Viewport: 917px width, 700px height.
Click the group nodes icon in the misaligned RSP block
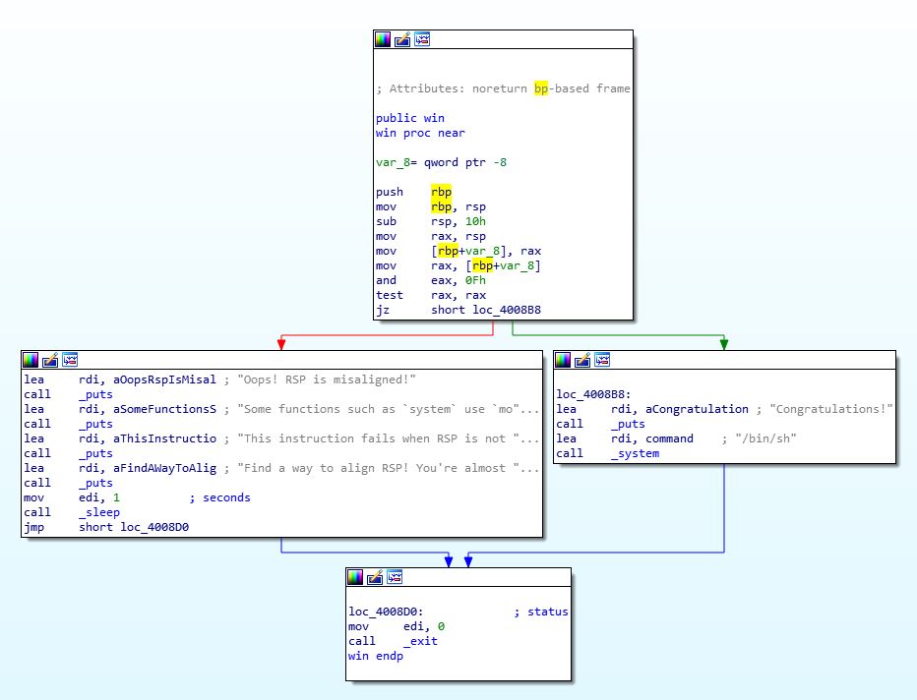coord(70,360)
